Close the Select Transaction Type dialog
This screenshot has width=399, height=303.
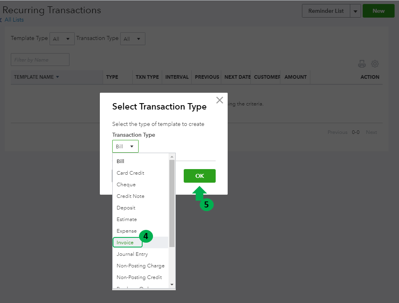click(219, 100)
